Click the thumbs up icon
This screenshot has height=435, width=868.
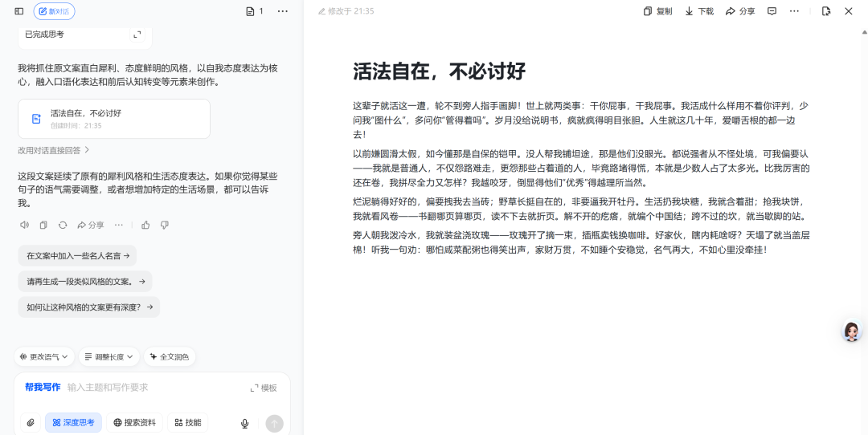pyautogui.click(x=145, y=226)
